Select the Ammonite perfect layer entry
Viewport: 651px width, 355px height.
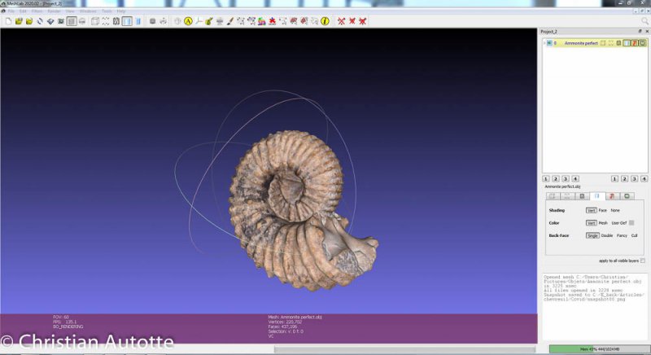[582, 42]
